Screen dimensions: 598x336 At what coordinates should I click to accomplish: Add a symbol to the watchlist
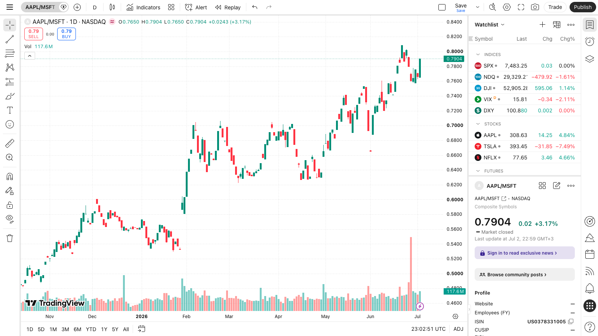[542, 25]
